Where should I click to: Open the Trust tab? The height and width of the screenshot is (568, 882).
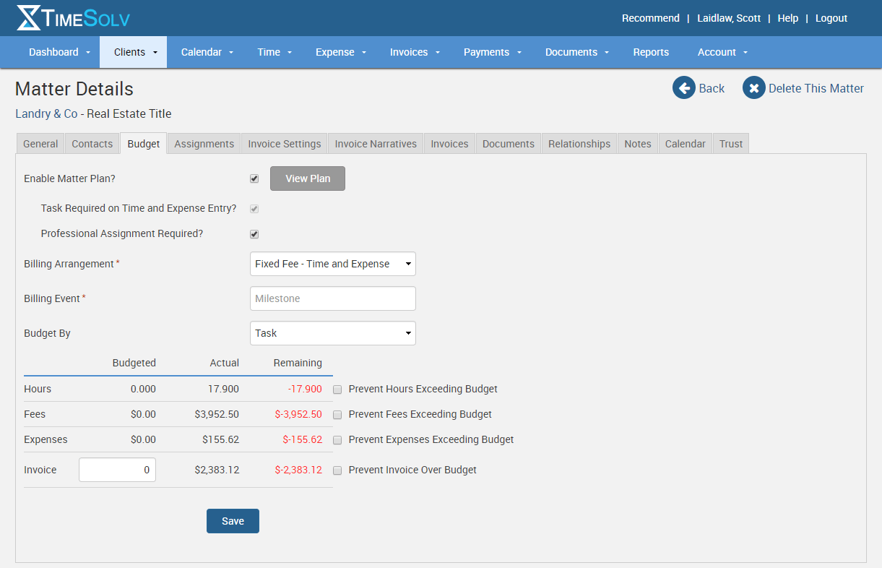[x=730, y=144]
